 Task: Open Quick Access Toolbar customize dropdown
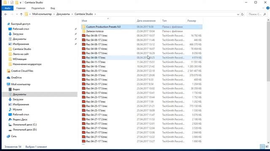click(x=21, y=3)
